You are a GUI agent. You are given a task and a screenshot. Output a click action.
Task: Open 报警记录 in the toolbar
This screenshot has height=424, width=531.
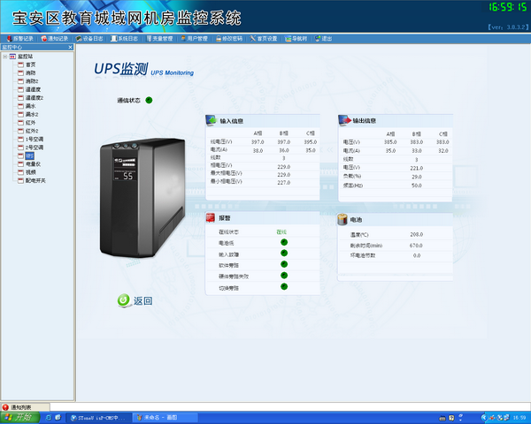click(x=19, y=39)
